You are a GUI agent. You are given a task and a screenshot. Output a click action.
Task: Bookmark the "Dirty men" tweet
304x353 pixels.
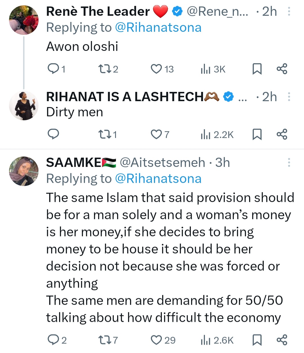point(257,134)
